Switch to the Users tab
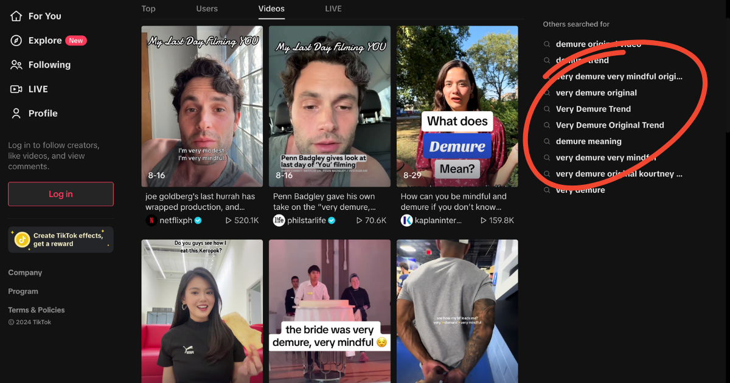The width and height of the screenshot is (730, 383). click(207, 9)
